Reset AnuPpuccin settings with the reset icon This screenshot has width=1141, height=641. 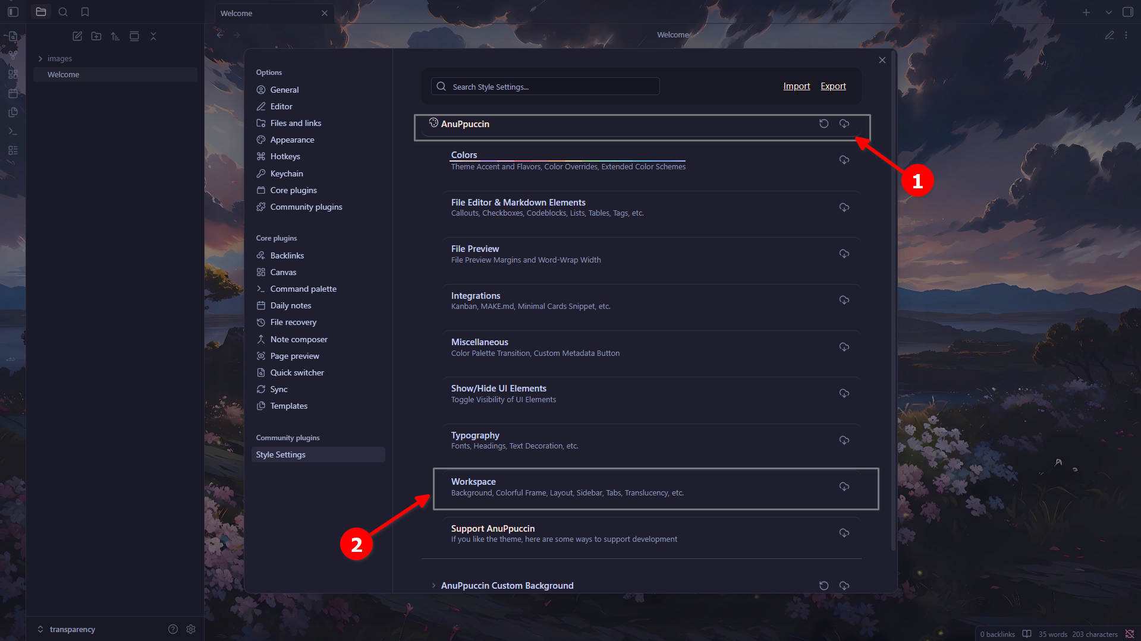823,124
